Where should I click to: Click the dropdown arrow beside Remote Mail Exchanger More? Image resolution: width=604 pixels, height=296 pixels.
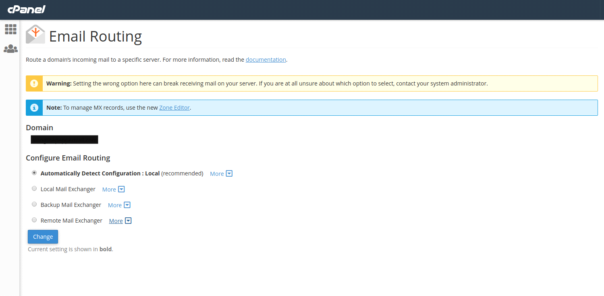(x=128, y=221)
